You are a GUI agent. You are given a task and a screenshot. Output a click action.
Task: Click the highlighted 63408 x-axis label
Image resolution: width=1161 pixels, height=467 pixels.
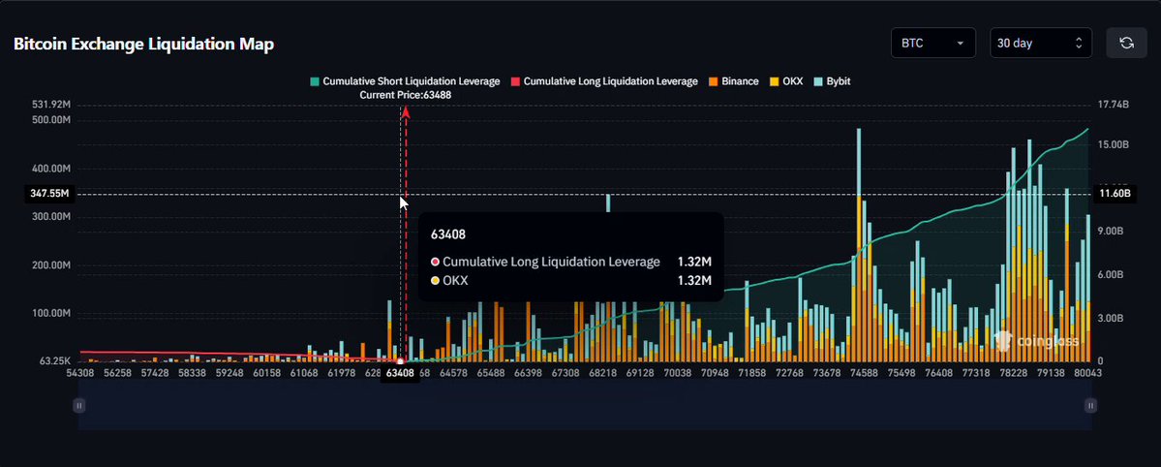click(400, 374)
